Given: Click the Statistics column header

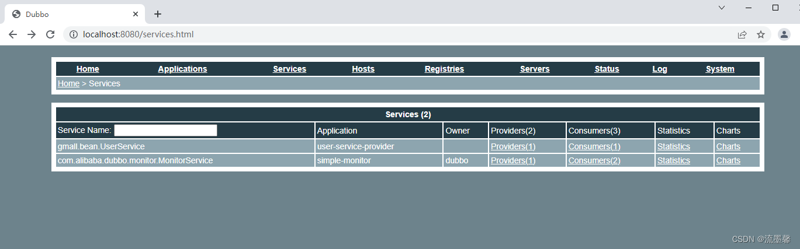Looking at the screenshot, I should pos(684,131).
